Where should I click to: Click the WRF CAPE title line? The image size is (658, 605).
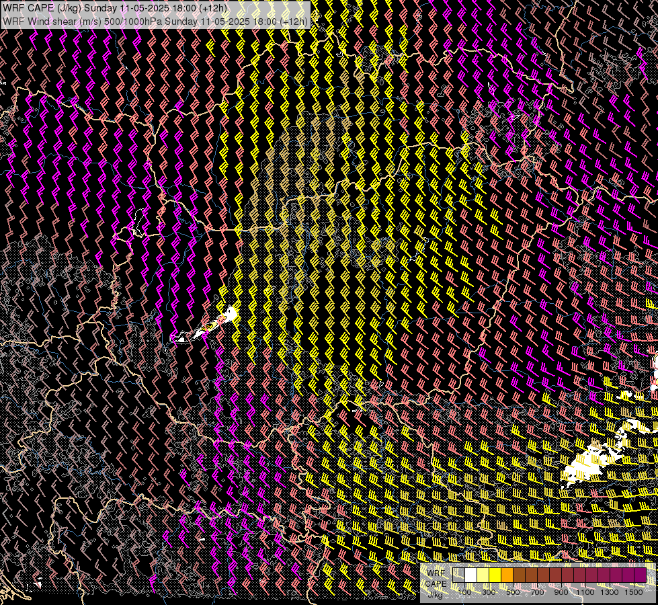[114, 7]
